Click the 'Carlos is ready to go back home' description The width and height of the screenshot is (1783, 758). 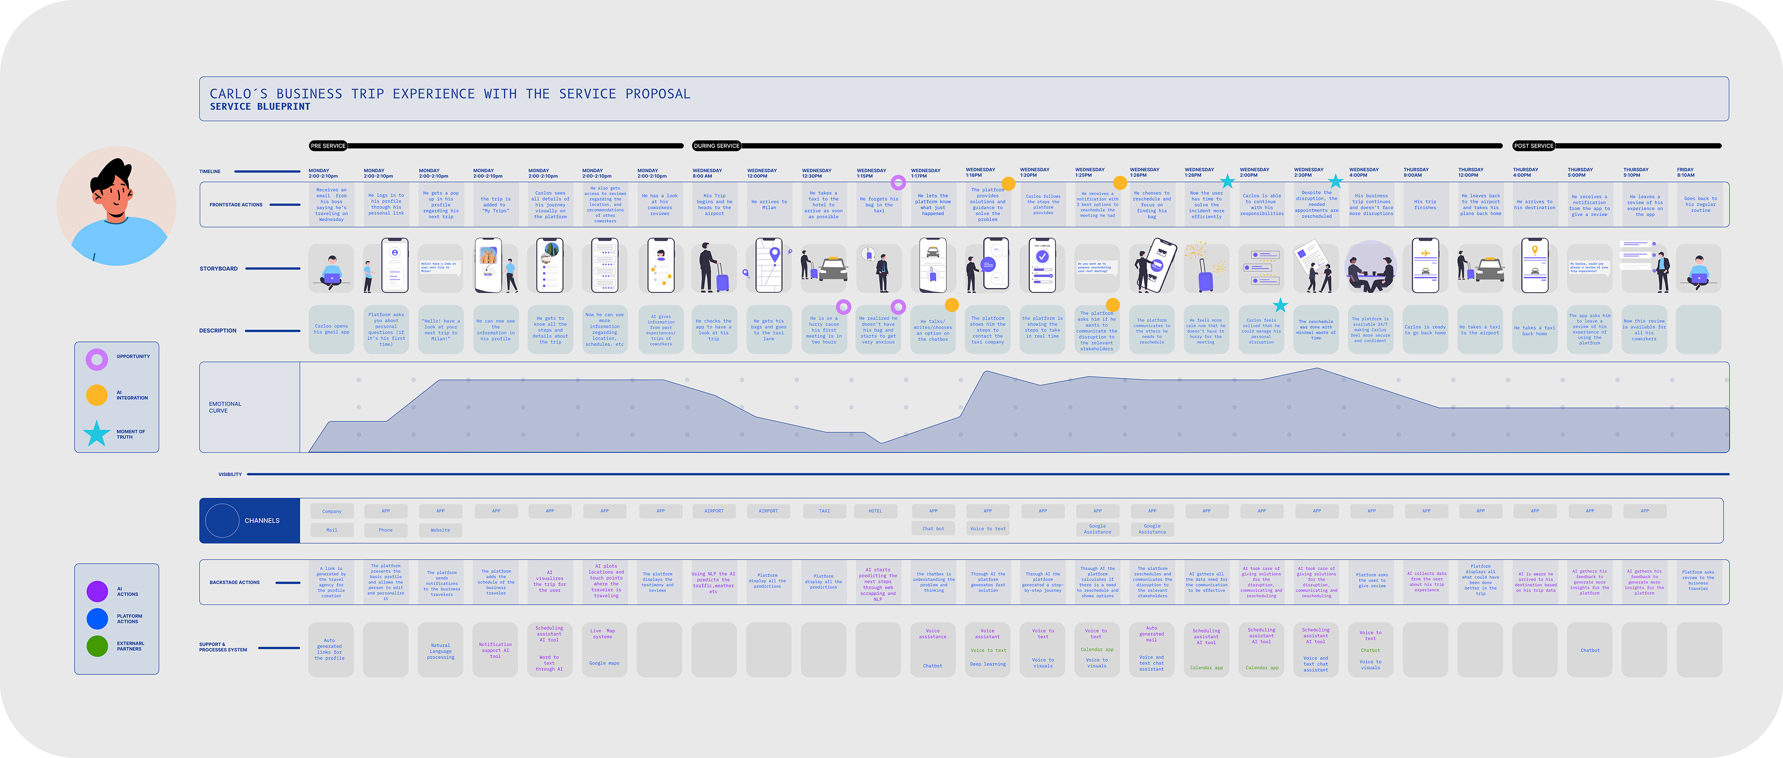tap(1425, 329)
